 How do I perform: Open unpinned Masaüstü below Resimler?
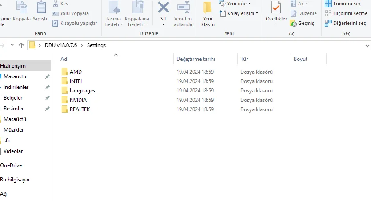click(x=15, y=119)
